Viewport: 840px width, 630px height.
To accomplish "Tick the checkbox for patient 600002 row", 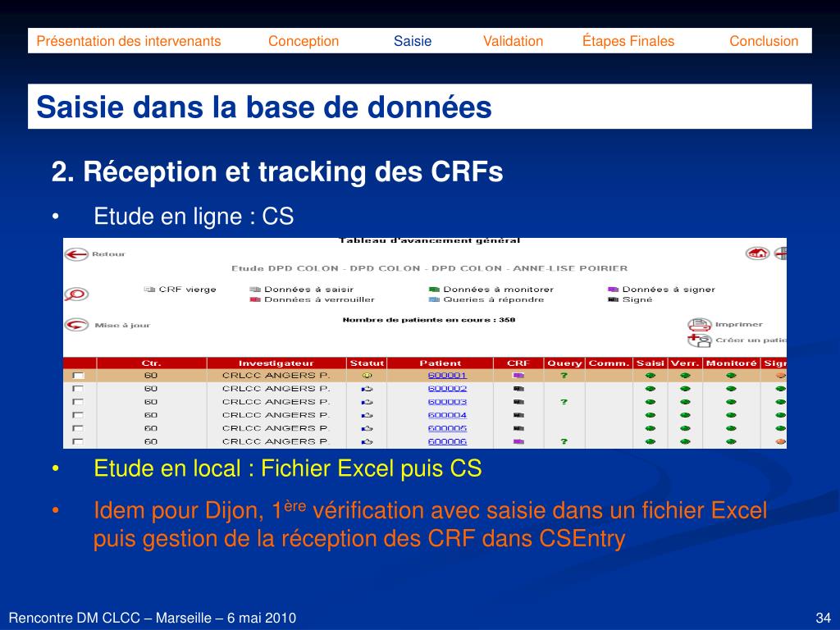I will [x=78, y=389].
